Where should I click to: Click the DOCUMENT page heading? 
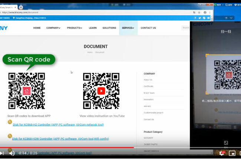point(96,47)
